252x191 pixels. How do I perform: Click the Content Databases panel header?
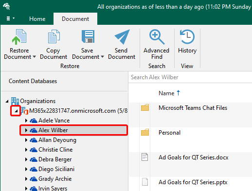click(x=33, y=81)
